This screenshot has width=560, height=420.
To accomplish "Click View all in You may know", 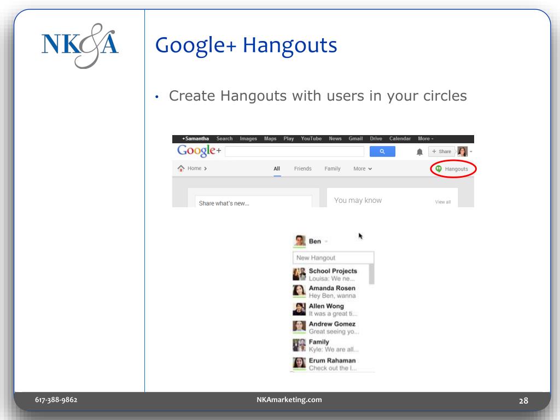I will (443, 202).
